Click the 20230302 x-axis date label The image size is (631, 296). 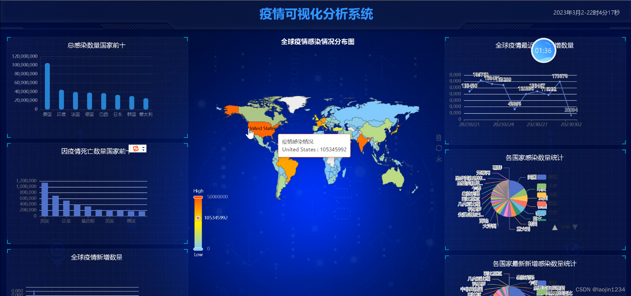[571, 124]
